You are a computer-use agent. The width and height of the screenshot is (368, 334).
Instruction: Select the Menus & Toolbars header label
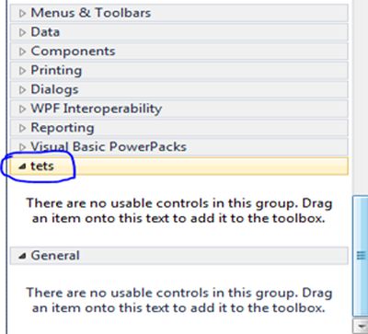click(x=91, y=13)
